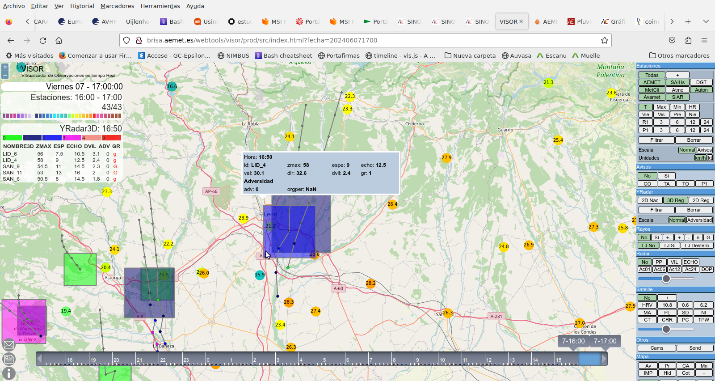
Task: Switch YRadar to 2D Nac
Action: 650,200
